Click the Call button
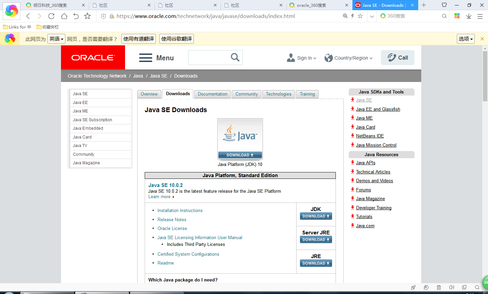 [398, 58]
